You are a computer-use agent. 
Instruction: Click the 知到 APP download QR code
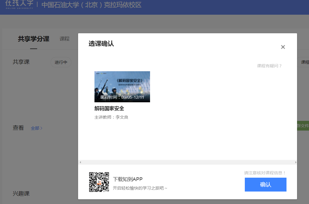99,182
